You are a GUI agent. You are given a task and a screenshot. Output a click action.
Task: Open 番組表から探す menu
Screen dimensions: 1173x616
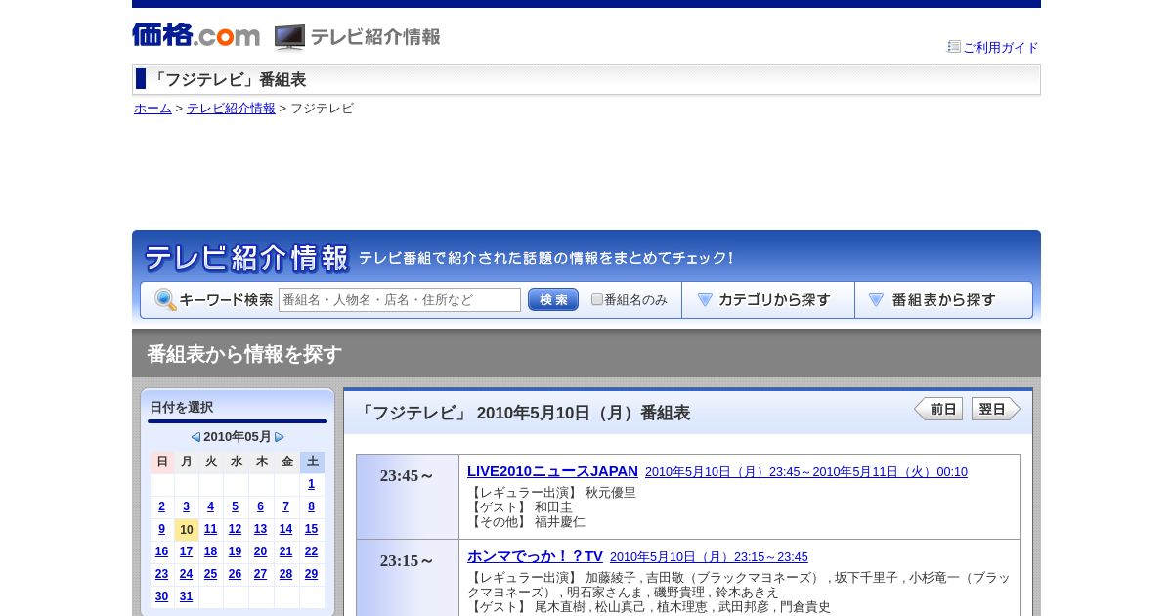point(944,300)
